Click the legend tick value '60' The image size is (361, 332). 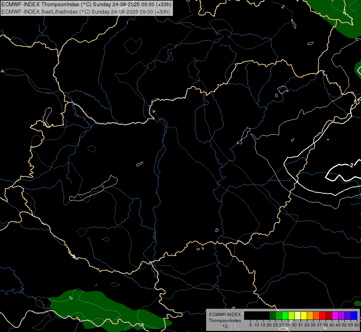click(357, 325)
